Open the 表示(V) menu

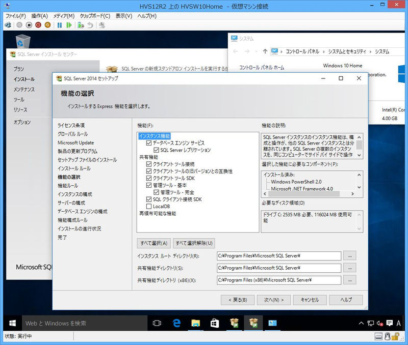[124, 16]
